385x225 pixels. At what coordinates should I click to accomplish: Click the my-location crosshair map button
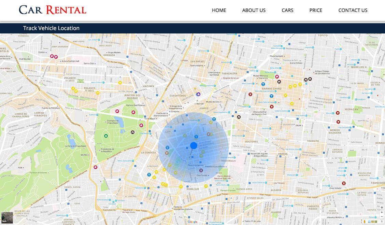[382, 208]
